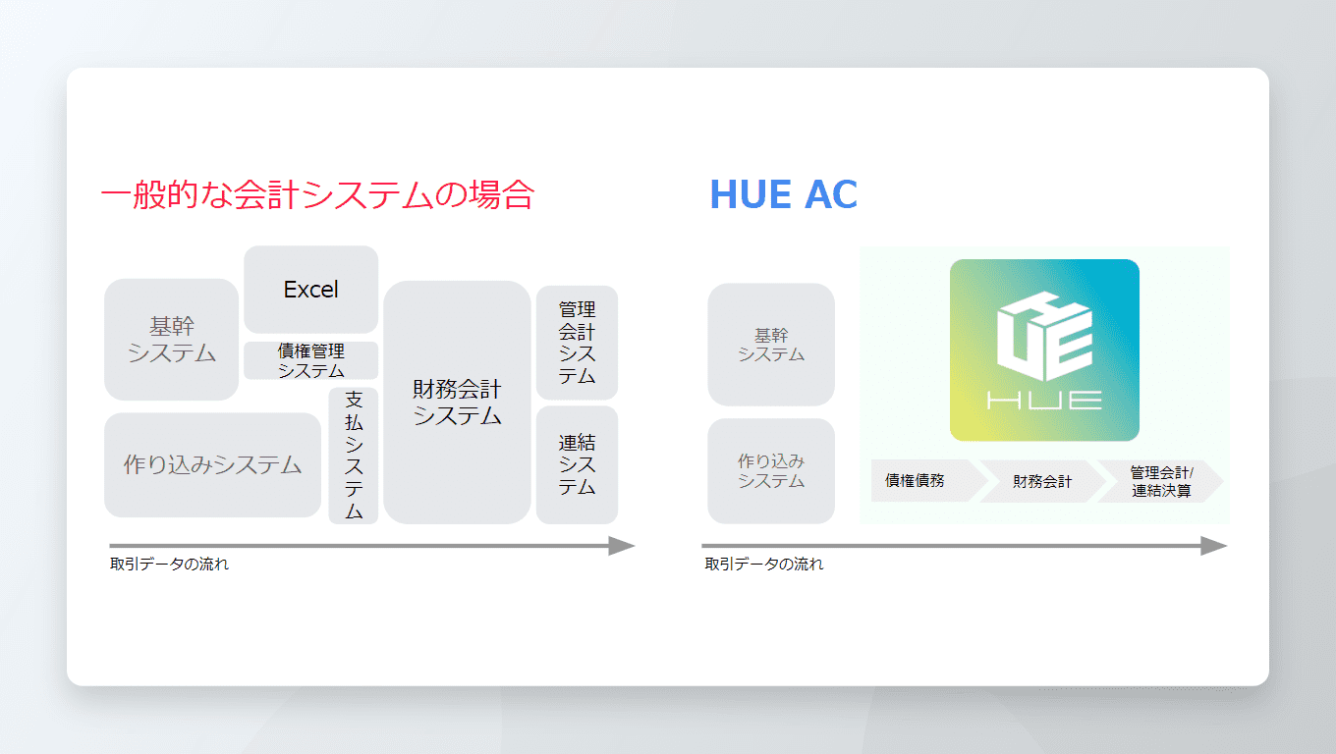The height and width of the screenshot is (754, 1336).
Task: Click the 連結システム box
Action: 577,464
